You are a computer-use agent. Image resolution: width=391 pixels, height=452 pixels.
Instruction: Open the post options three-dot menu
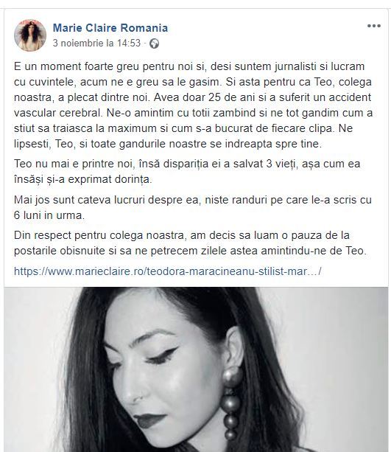coord(374,26)
